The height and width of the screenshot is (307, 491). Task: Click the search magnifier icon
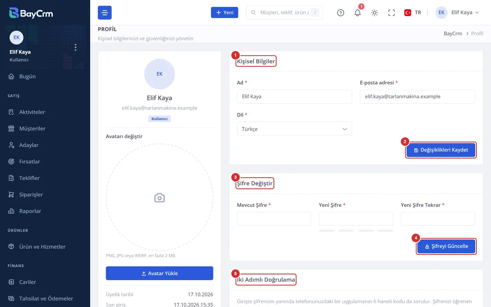pyautogui.click(x=253, y=13)
